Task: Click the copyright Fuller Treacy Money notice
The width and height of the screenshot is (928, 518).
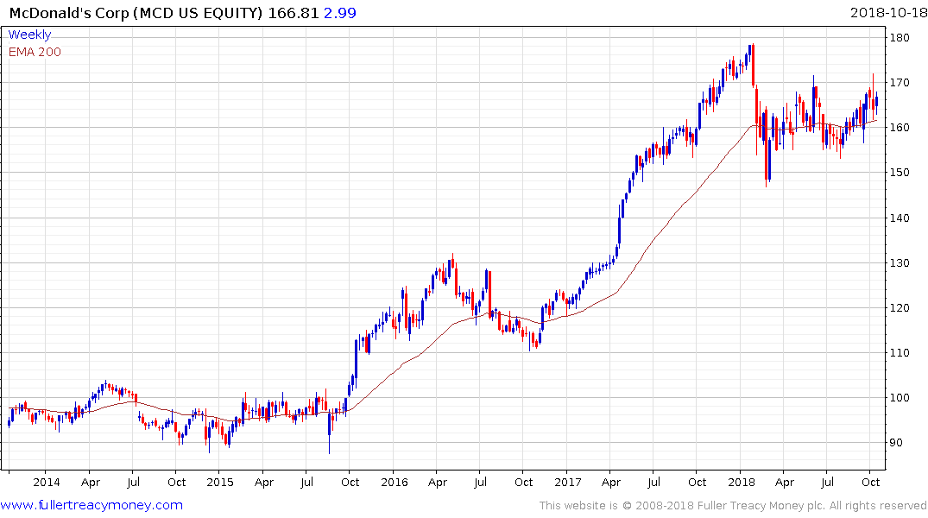Action: (x=733, y=506)
